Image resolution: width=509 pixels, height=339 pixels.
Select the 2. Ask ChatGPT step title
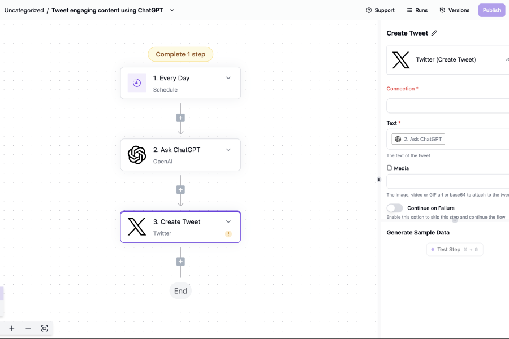(x=176, y=150)
